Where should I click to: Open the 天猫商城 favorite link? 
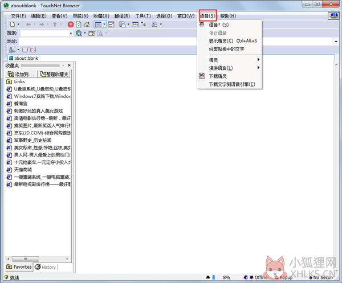pyautogui.click(x=19, y=170)
